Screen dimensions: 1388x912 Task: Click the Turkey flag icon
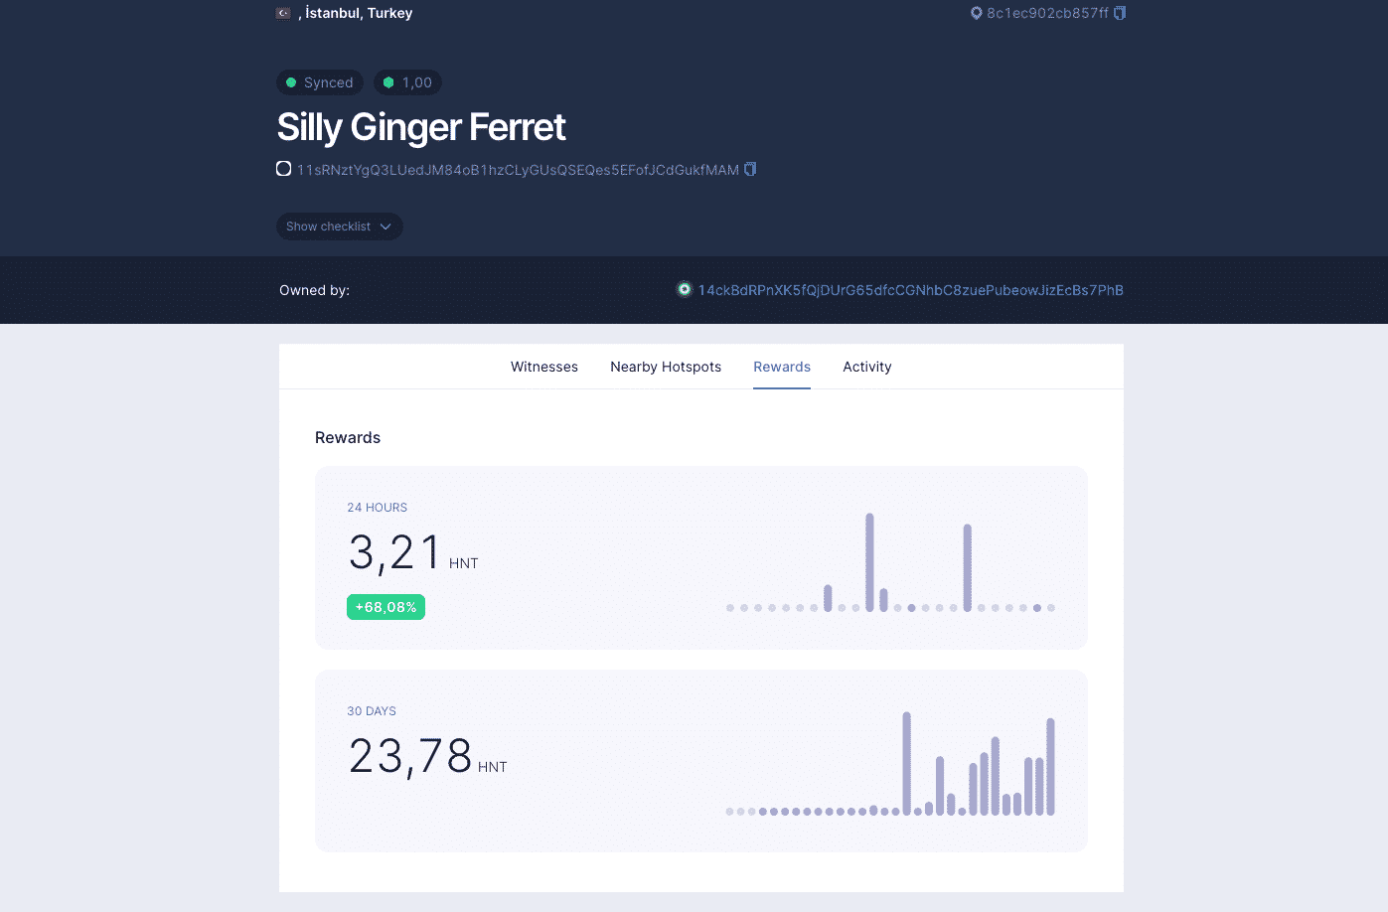[x=283, y=13]
